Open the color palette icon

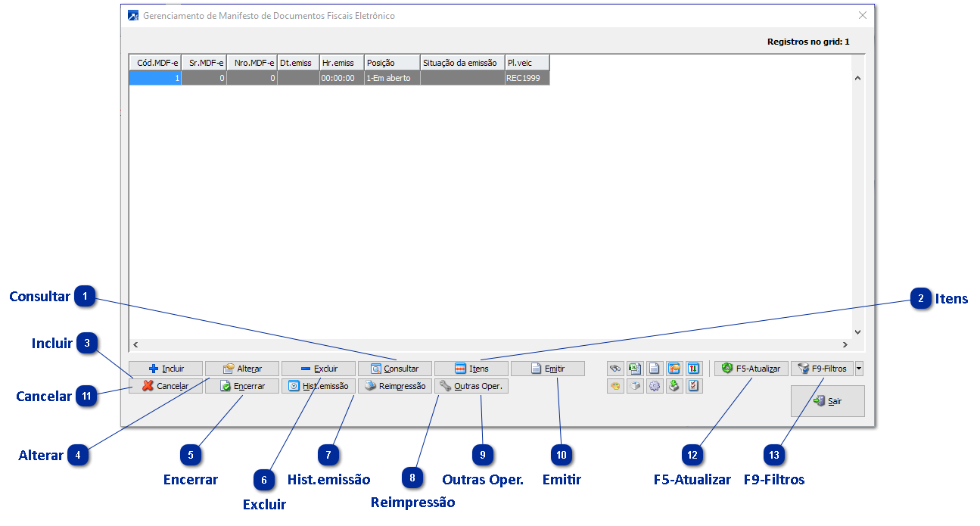click(616, 386)
